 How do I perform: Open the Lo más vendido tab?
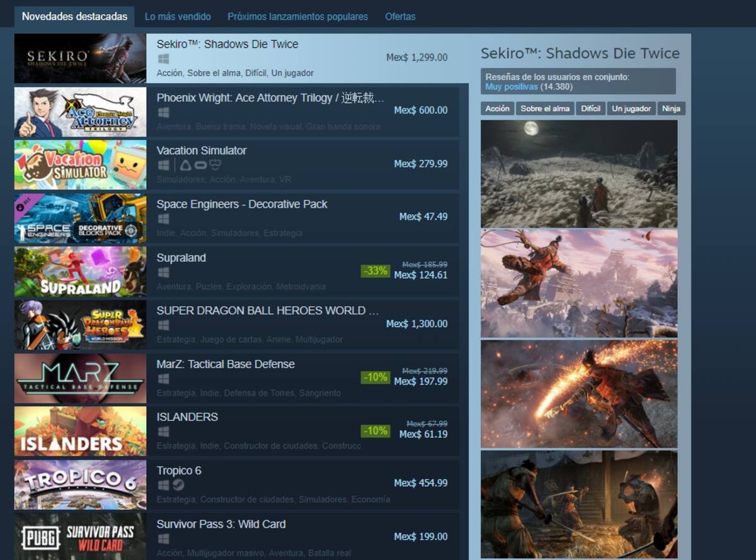tap(178, 16)
